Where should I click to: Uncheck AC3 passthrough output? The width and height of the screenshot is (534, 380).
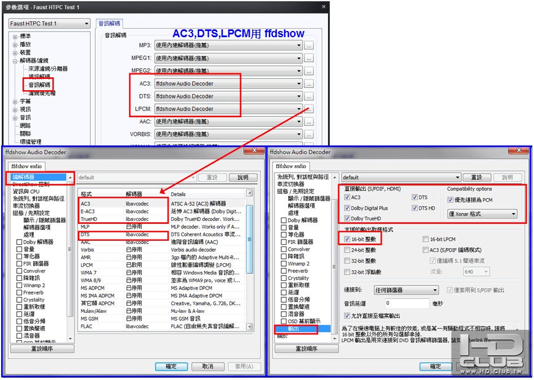[347, 197]
